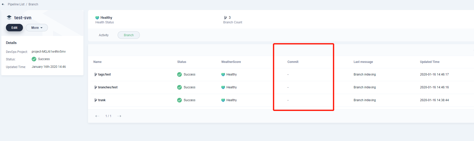
Task: Click Branch indexing message in trunk row
Action: (x=365, y=100)
